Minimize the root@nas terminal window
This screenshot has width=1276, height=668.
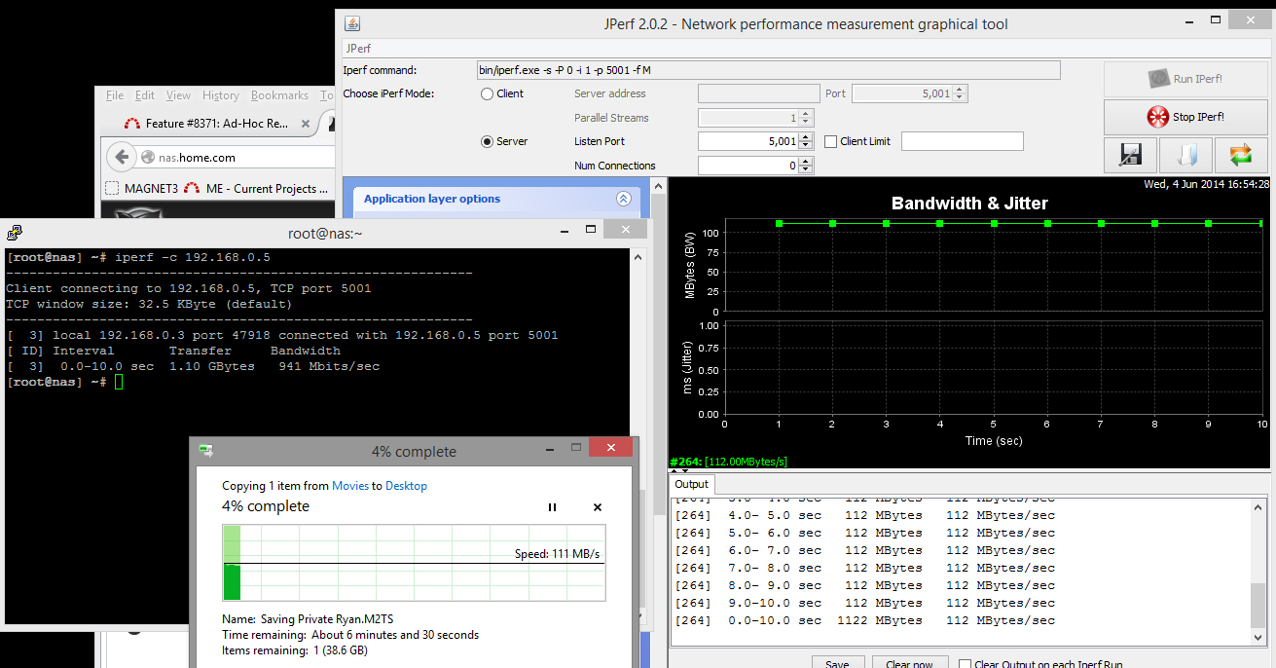[x=565, y=232]
